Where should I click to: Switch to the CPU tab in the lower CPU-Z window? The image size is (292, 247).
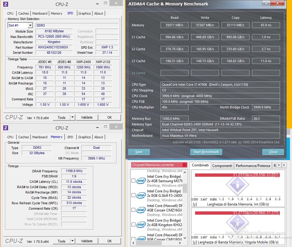10,137
